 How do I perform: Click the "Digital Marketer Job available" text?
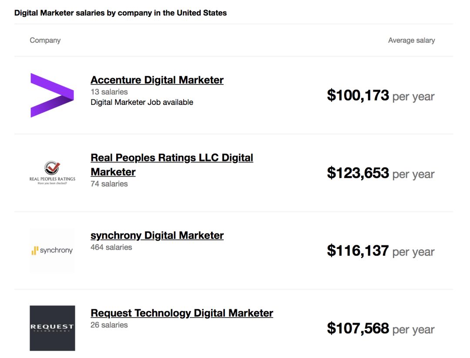(141, 102)
